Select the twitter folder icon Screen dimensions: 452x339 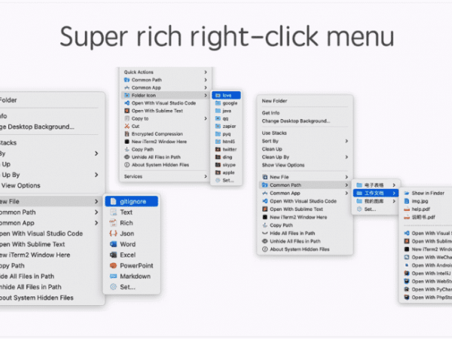pyautogui.click(x=218, y=149)
